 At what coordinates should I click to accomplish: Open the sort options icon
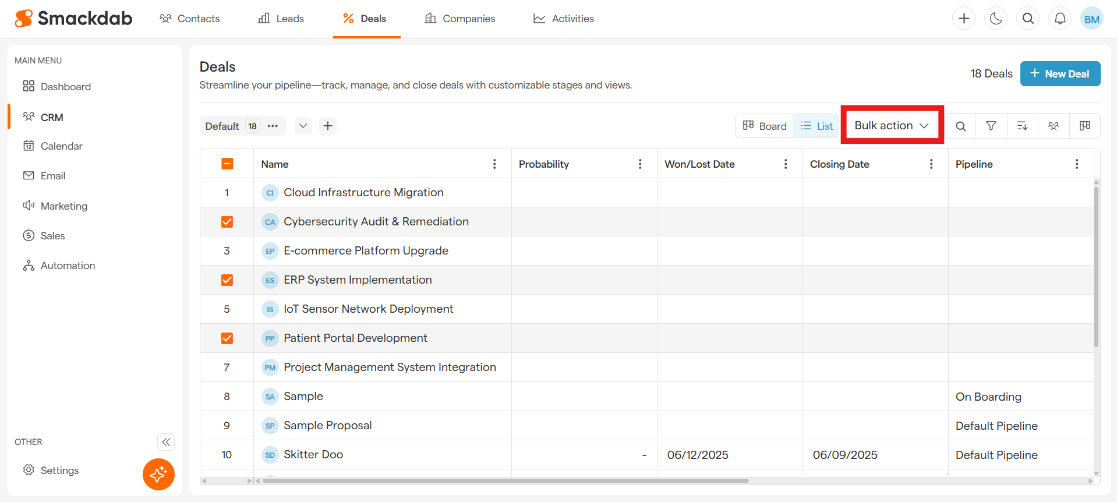1022,126
